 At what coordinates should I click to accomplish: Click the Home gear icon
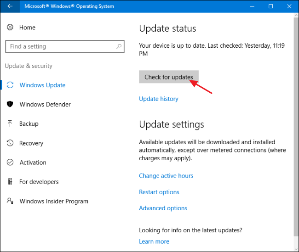10,27
